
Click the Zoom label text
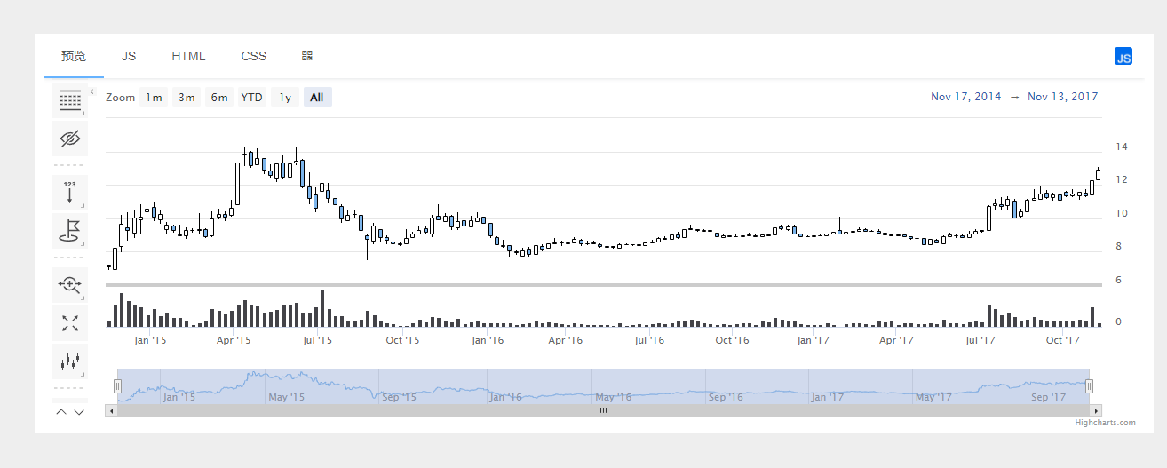pyautogui.click(x=120, y=97)
